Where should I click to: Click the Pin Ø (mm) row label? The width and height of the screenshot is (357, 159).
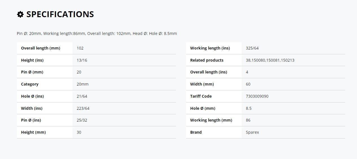click(32, 72)
